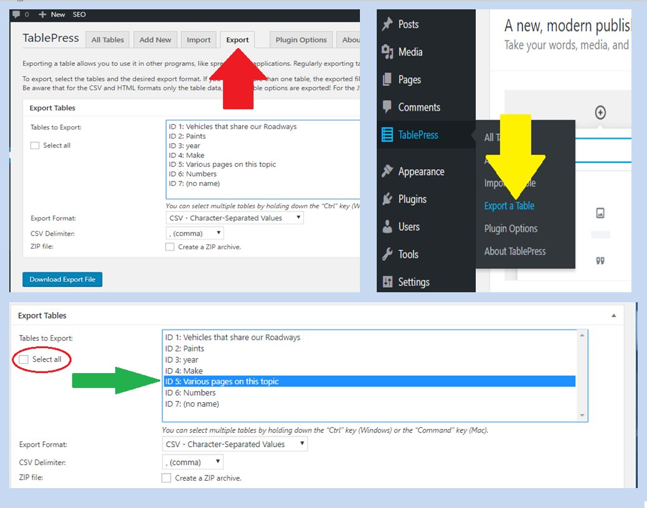Select ID 1 Vehicles row in lower list
This screenshot has width=647, height=508.
click(370, 337)
